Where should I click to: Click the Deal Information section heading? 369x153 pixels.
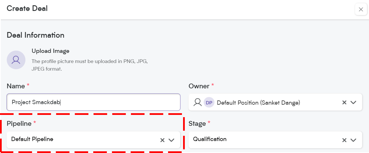(35, 35)
